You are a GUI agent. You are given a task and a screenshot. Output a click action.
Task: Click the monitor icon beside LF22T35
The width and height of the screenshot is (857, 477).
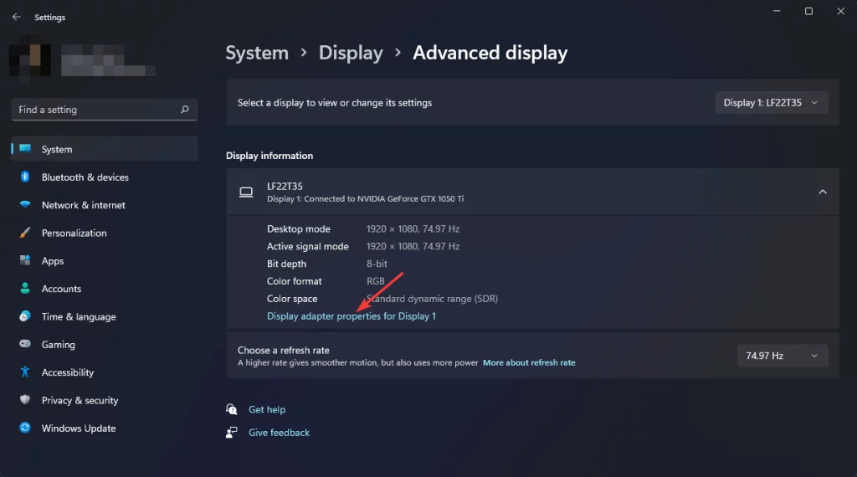246,192
